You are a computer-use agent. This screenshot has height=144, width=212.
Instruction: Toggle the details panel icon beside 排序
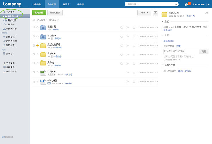(x=155, y=12)
